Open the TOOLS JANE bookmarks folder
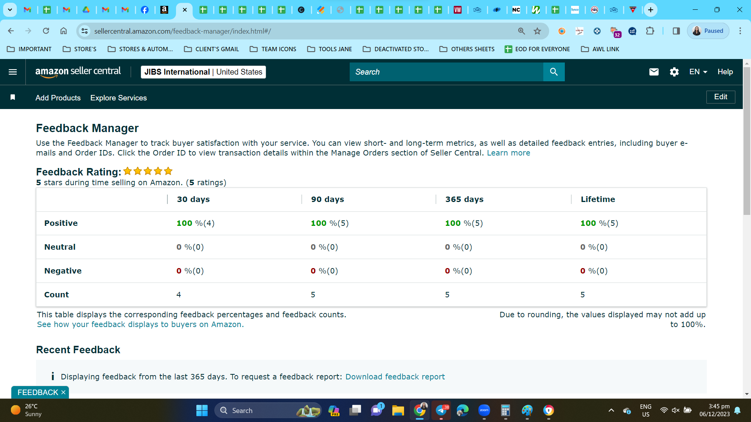 click(330, 49)
